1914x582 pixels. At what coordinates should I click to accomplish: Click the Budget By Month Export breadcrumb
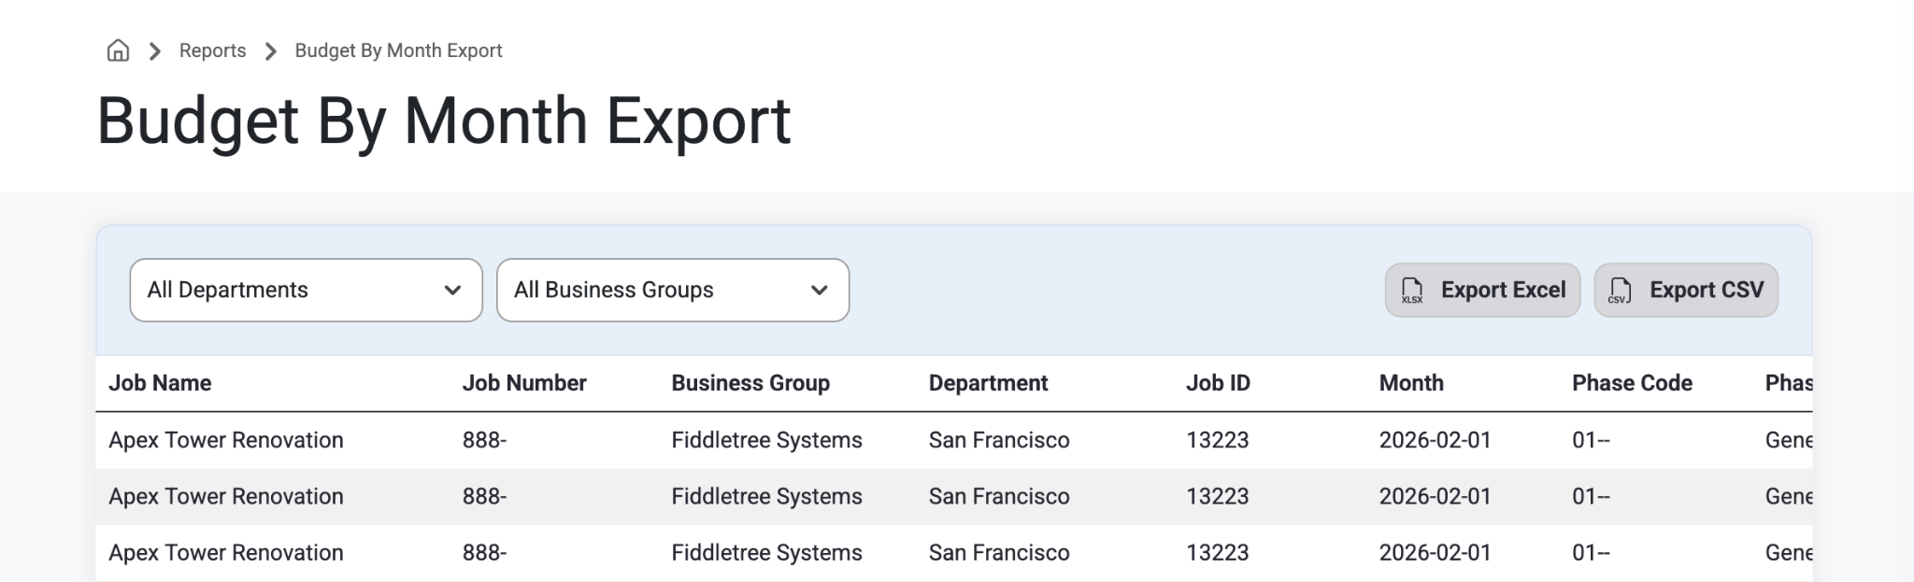(398, 50)
